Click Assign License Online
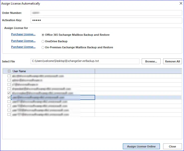Viewport: 184px width, 151px height. [141, 146]
